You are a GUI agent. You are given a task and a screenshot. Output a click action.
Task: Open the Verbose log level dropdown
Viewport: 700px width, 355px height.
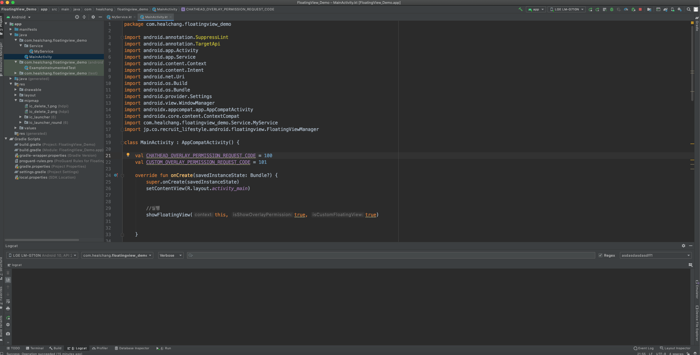[171, 255]
